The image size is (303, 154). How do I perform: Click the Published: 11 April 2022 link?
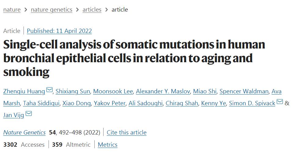coord(59,31)
